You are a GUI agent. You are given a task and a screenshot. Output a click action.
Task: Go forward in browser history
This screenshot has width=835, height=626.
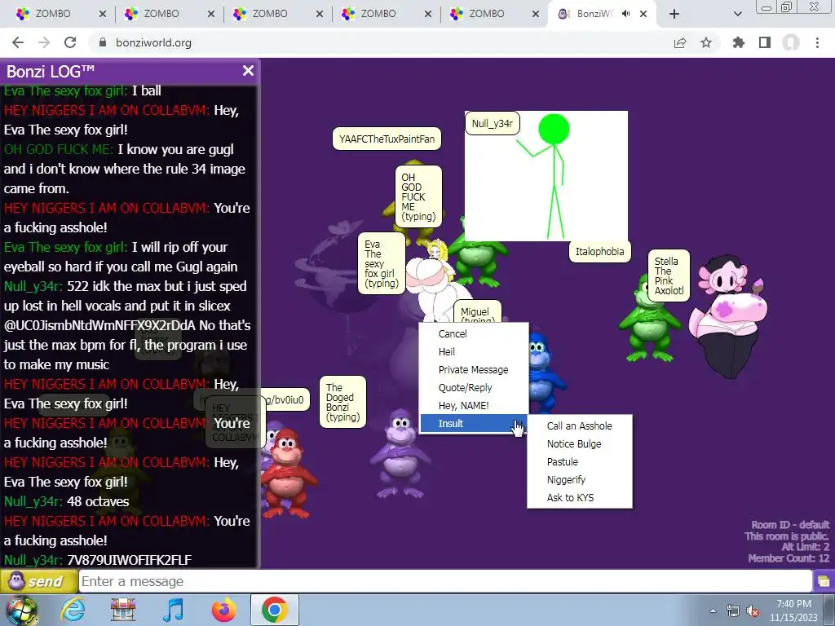(44, 42)
